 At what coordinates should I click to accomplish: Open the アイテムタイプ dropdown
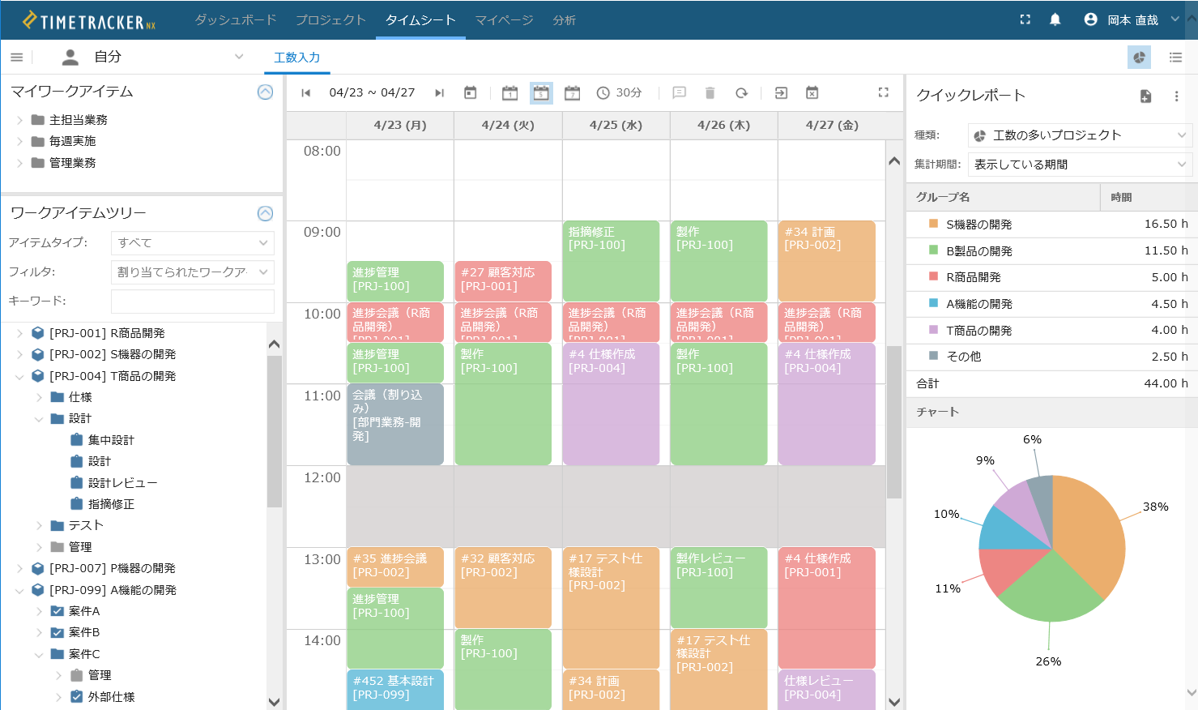[x=193, y=242]
